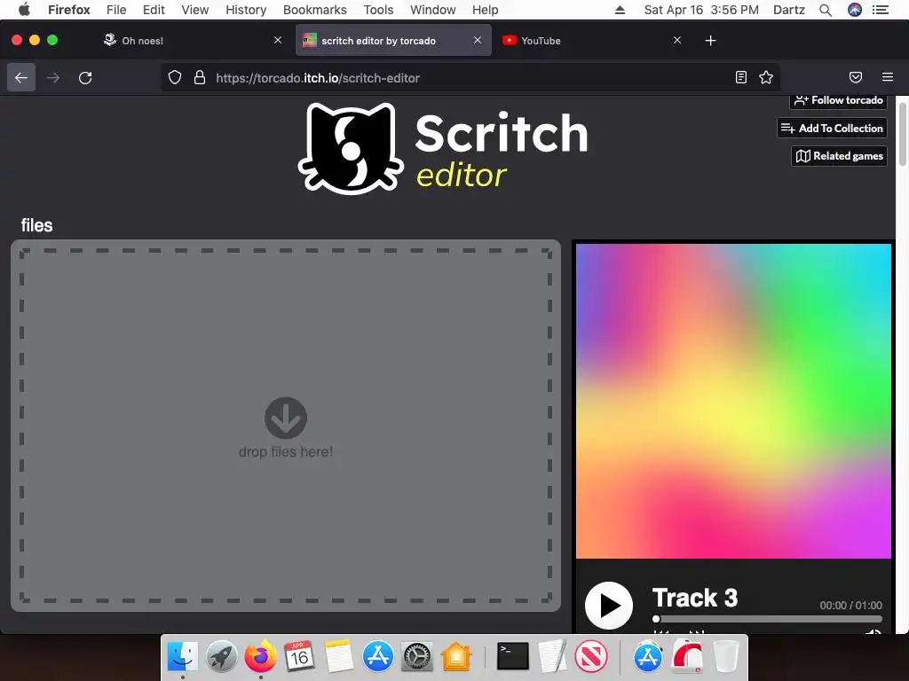Launch Launchpad from the Dock
Image resolution: width=909 pixels, height=681 pixels.
coord(221,657)
